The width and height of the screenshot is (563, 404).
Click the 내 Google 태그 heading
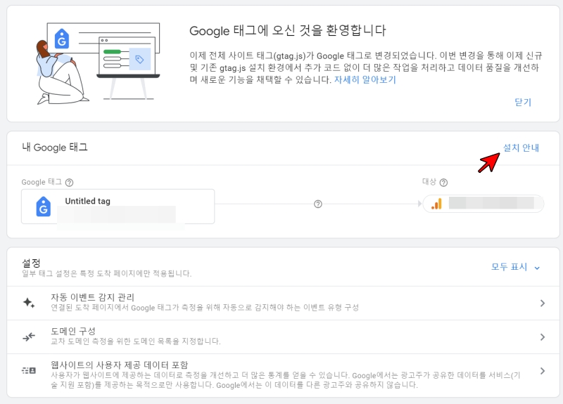coord(55,148)
